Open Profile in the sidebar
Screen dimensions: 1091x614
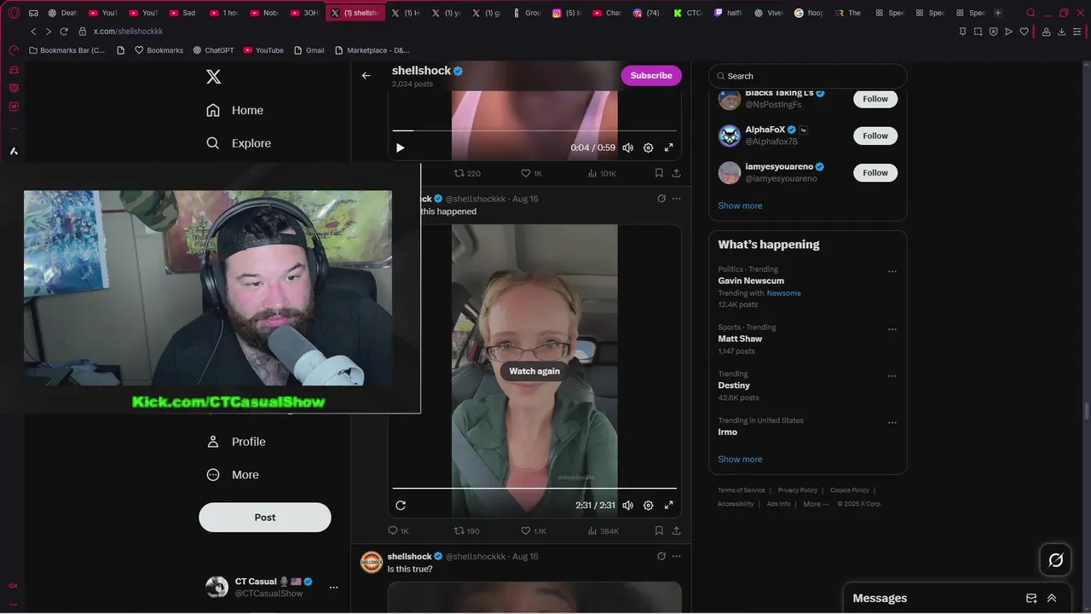click(237, 442)
